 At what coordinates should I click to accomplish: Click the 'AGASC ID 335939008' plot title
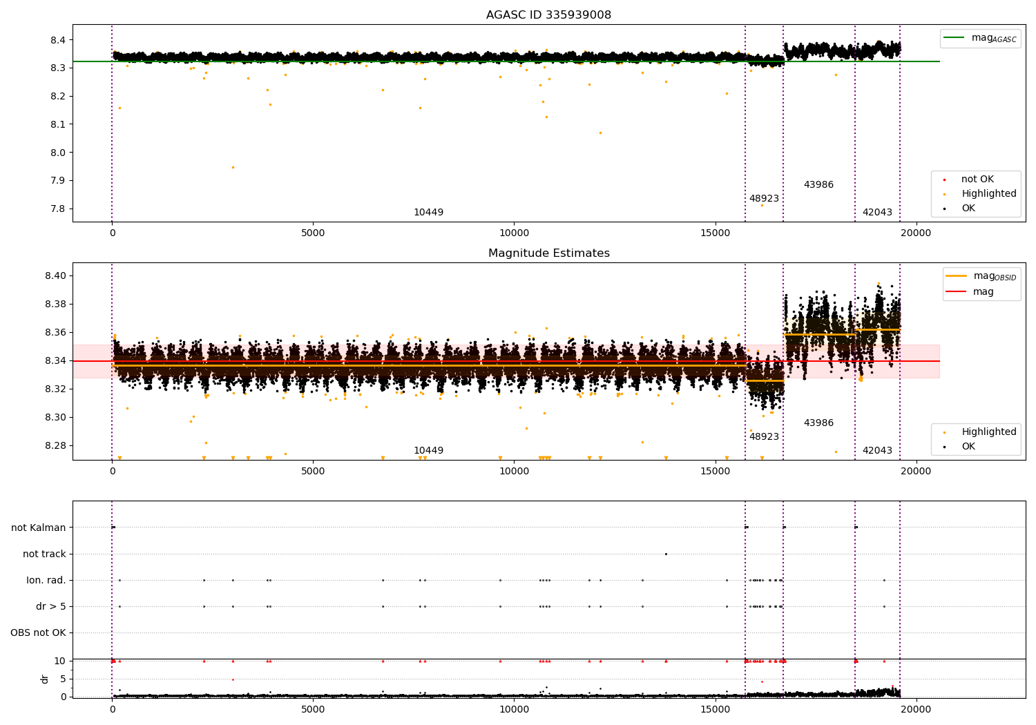[x=548, y=15]
